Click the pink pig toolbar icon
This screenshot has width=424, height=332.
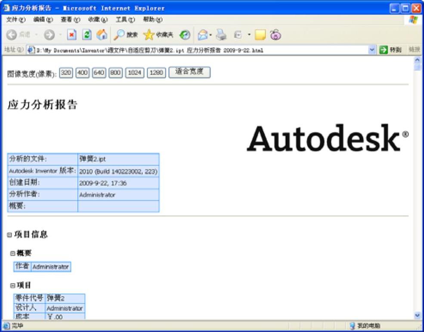pyautogui.click(x=275, y=35)
